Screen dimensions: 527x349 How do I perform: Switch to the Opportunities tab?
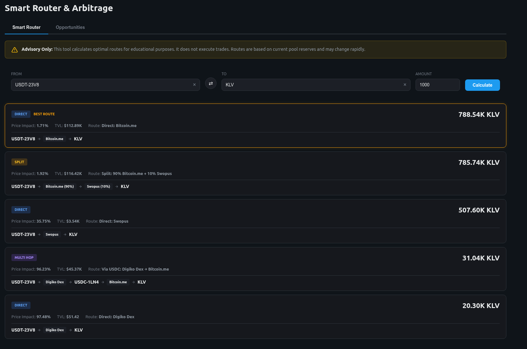pos(70,27)
